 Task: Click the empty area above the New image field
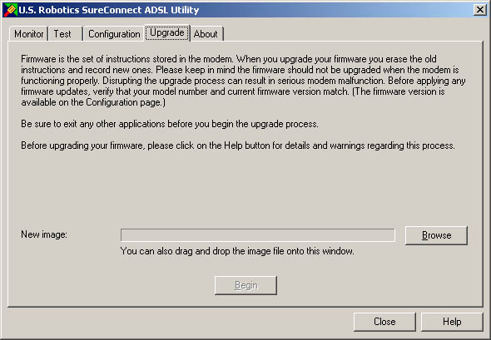[244, 188]
